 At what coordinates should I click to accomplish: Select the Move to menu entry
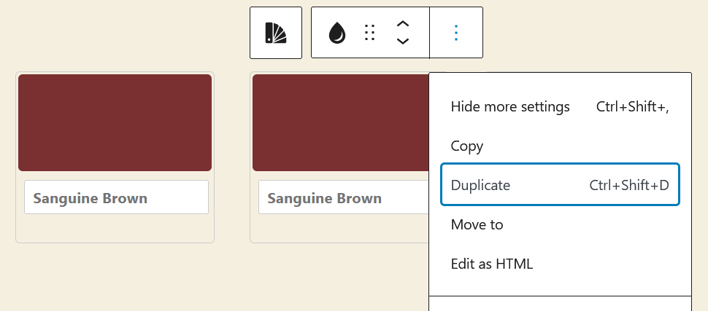[477, 224]
